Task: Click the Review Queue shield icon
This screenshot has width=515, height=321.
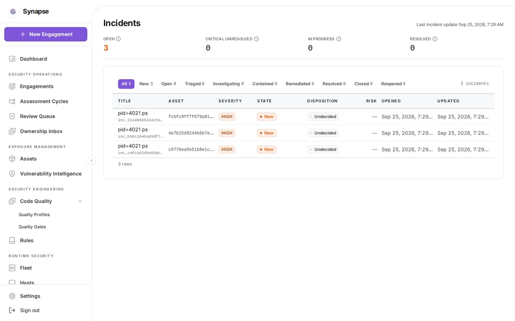Action: (x=12, y=116)
